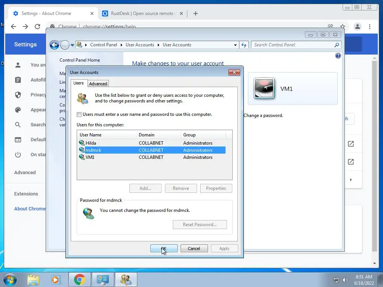
Task: Open About Chrome in Settings sidebar
Action: point(30,209)
